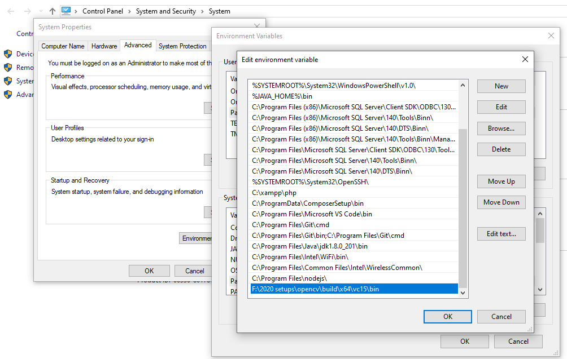Switch to the Computer Name tab

click(x=62, y=46)
